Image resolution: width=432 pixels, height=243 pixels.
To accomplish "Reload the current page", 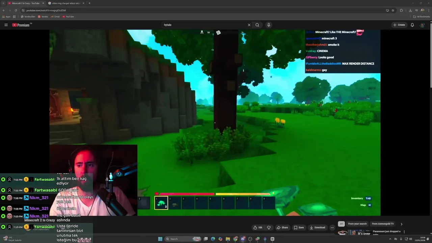I will (x=16, y=10).
